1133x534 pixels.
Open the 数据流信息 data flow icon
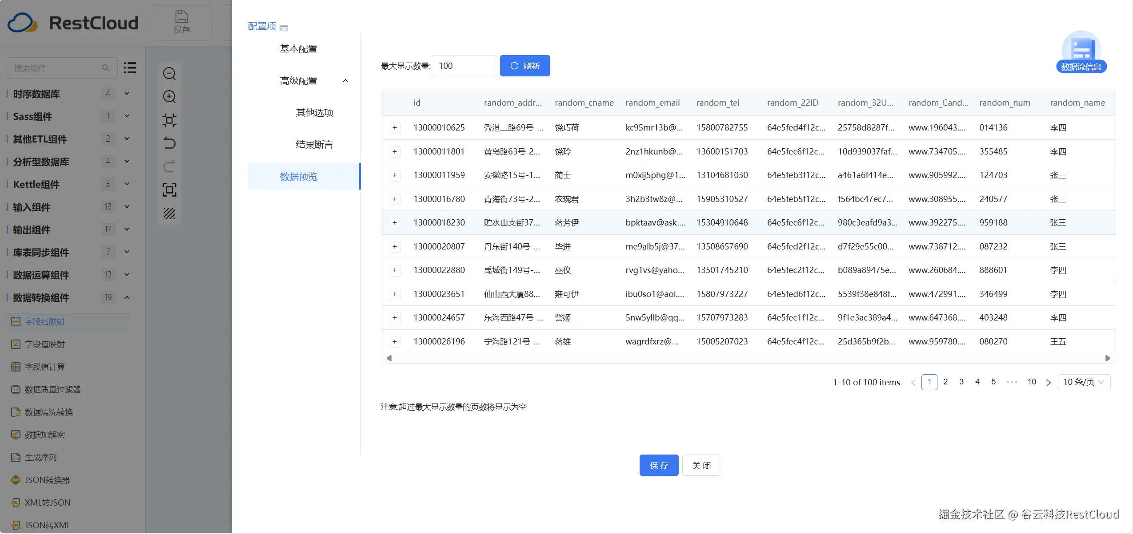[1081, 52]
